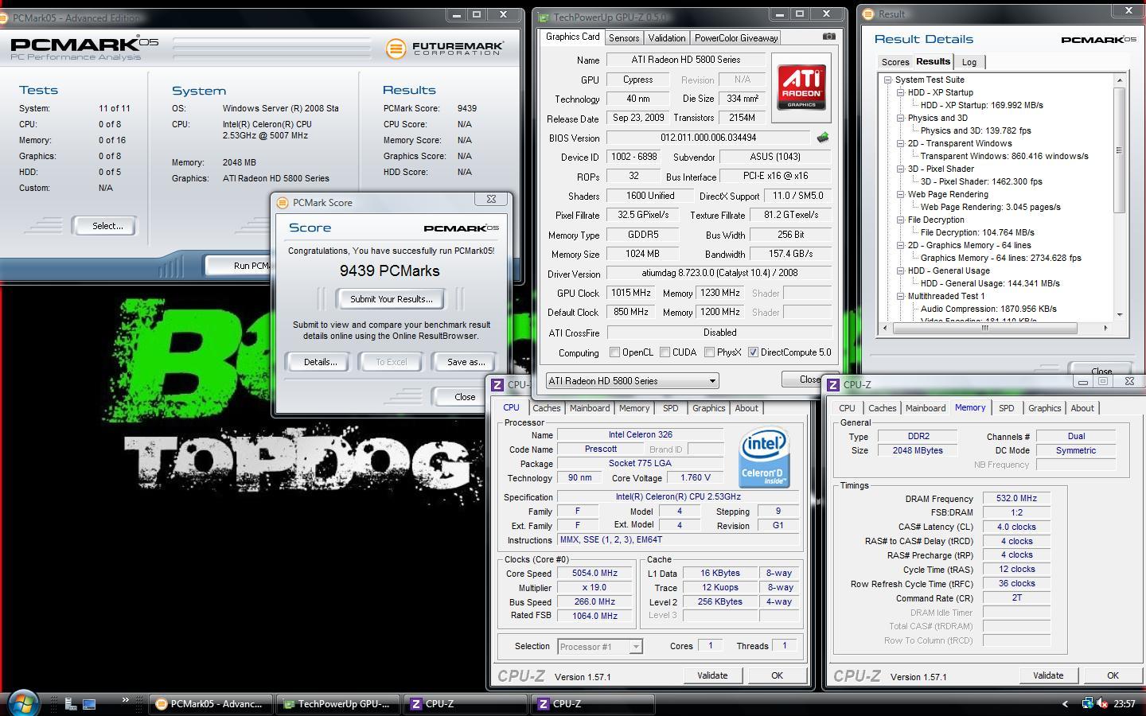Open the Windows Start orb

tap(22, 702)
